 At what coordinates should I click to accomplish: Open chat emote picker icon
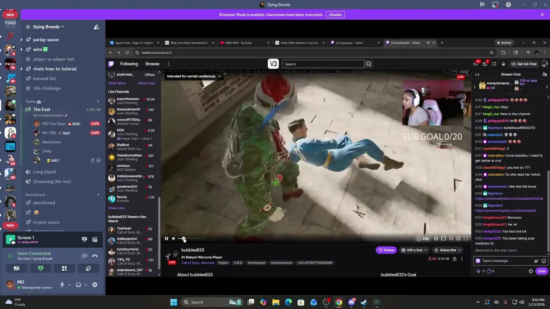tap(544, 261)
